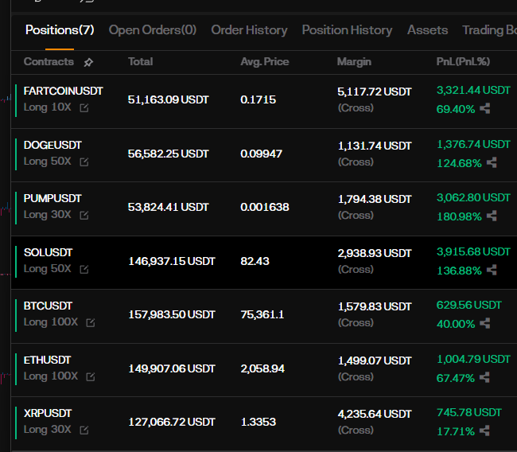Click the 82.43 average price
Screen dimensions: 517x452
coord(255,261)
